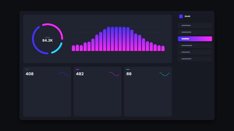Click the 408 value text

[x=30, y=74]
